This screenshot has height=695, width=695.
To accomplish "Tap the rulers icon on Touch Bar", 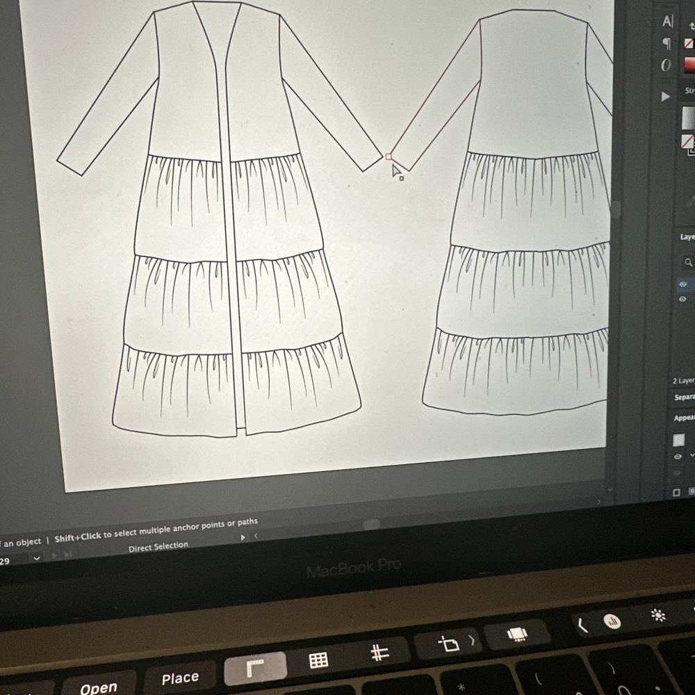I will coord(255,668).
